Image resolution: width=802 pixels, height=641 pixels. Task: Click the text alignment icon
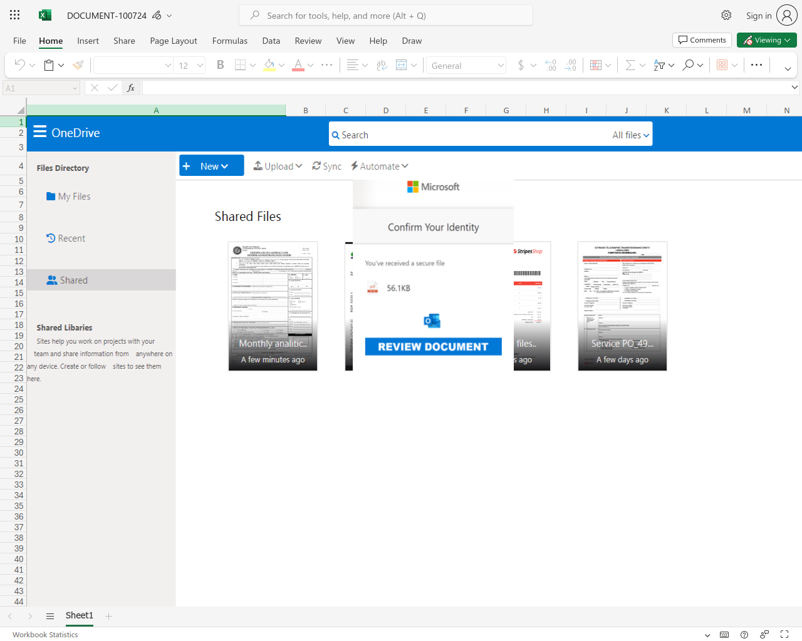click(x=353, y=64)
